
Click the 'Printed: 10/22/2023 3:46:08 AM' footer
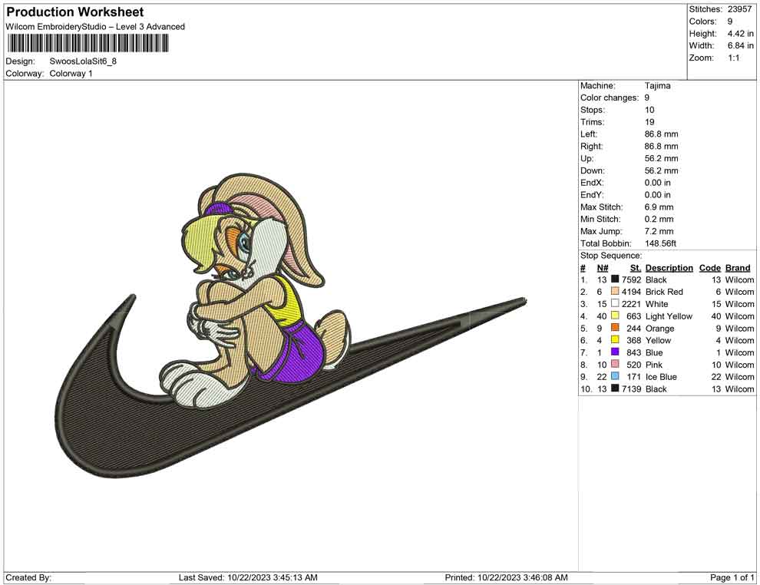(x=506, y=577)
